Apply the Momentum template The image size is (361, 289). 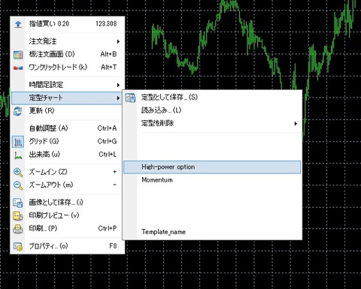(x=212, y=180)
